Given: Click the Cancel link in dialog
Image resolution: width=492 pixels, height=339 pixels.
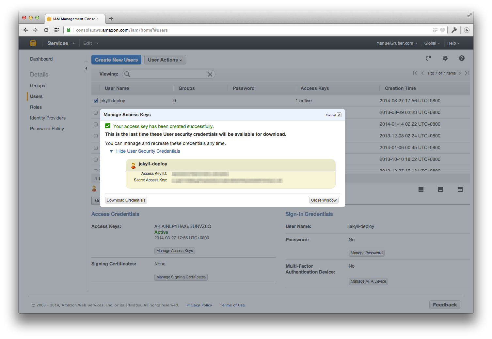Looking at the screenshot, I should 331,115.
